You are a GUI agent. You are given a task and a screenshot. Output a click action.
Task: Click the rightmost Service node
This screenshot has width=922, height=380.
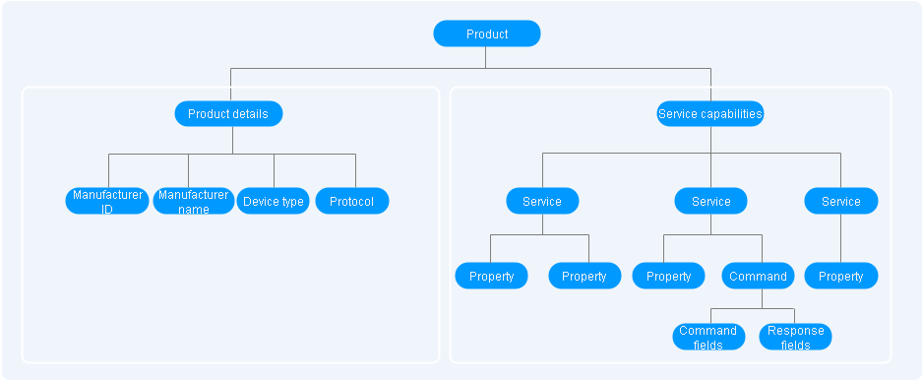[x=841, y=201]
